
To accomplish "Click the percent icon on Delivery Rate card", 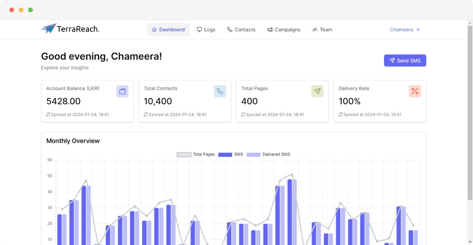I will point(415,92).
